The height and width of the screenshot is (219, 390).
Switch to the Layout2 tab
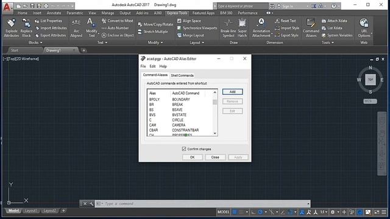tap(49, 210)
